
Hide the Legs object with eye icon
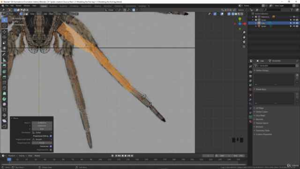pos(294,23)
